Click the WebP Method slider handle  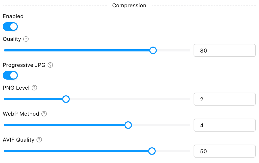coord(128,125)
